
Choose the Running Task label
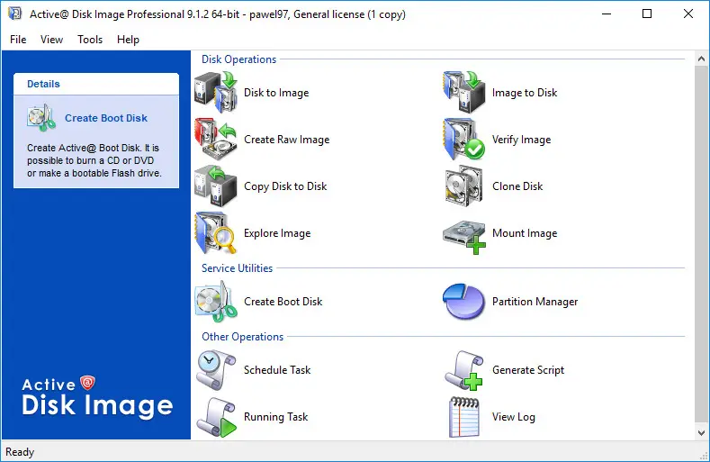coord(275,417)
